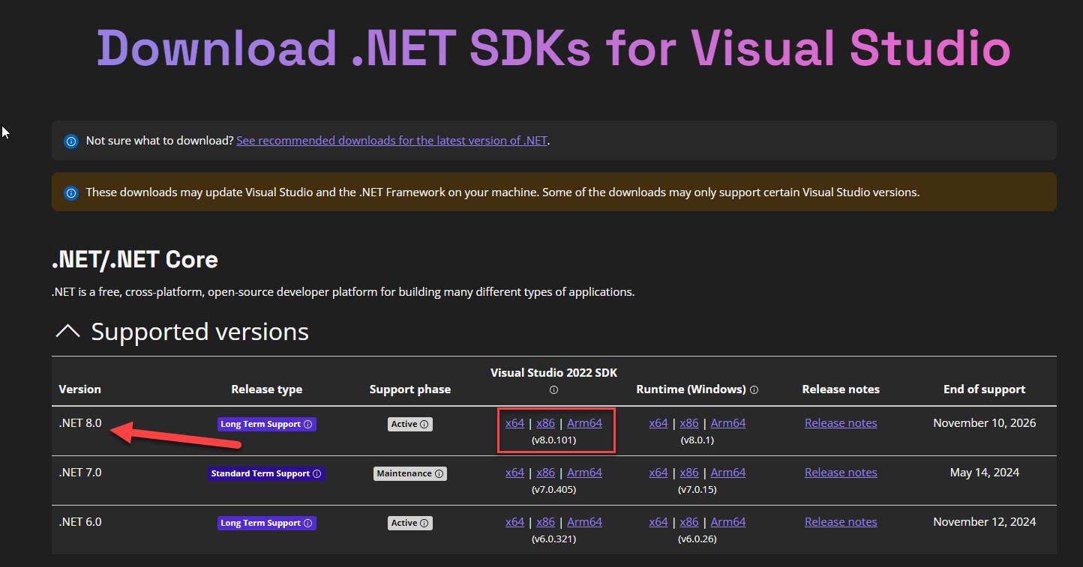Open .NET 7.0 Release notes

(x=840, y=473)
